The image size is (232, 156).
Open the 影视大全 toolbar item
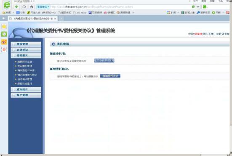pyautogui.click(x=188, y=13)
